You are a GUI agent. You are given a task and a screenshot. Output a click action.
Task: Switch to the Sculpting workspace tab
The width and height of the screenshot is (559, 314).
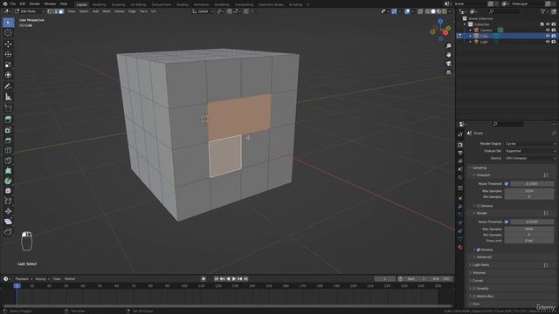pos(118,4)
